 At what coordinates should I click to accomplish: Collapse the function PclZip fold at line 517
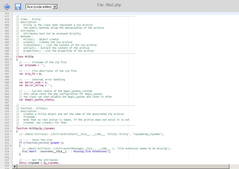(x=11, y=131)
